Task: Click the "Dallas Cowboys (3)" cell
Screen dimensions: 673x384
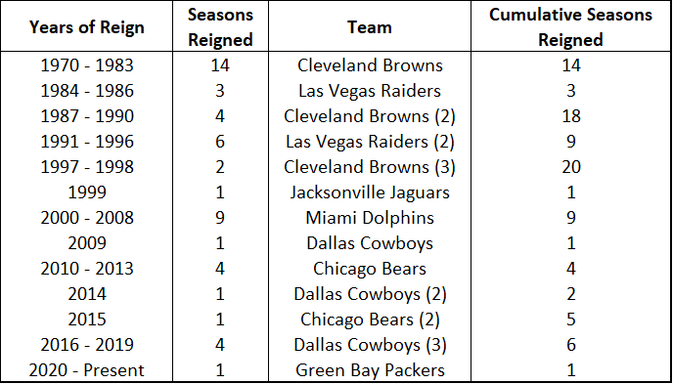Action: click(370, 345)
